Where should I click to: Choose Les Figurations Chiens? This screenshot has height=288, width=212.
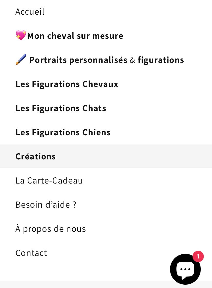(63, 132)
